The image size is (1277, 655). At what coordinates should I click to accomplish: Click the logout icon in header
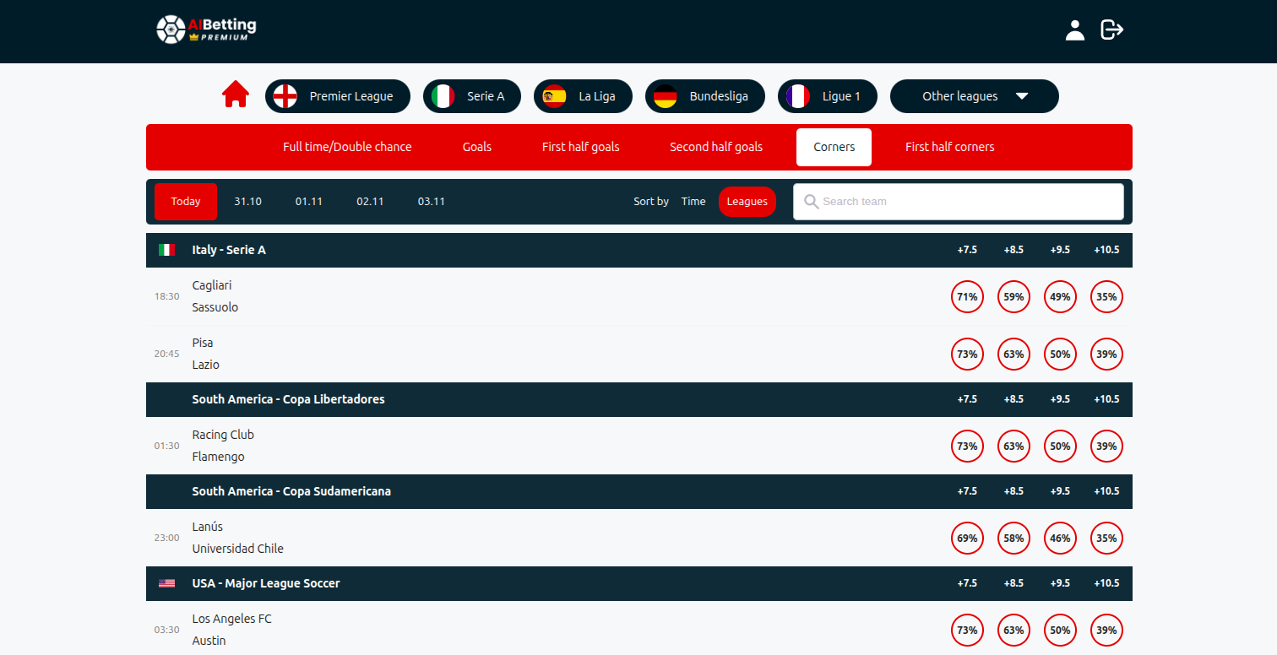click(1111, 30)
